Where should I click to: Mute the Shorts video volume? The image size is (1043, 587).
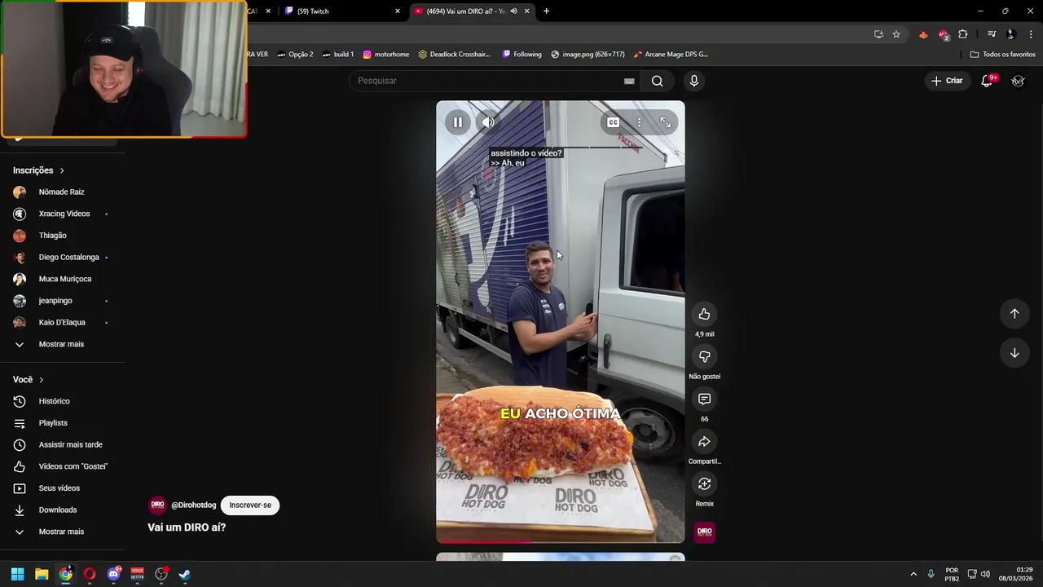(488, 122)
